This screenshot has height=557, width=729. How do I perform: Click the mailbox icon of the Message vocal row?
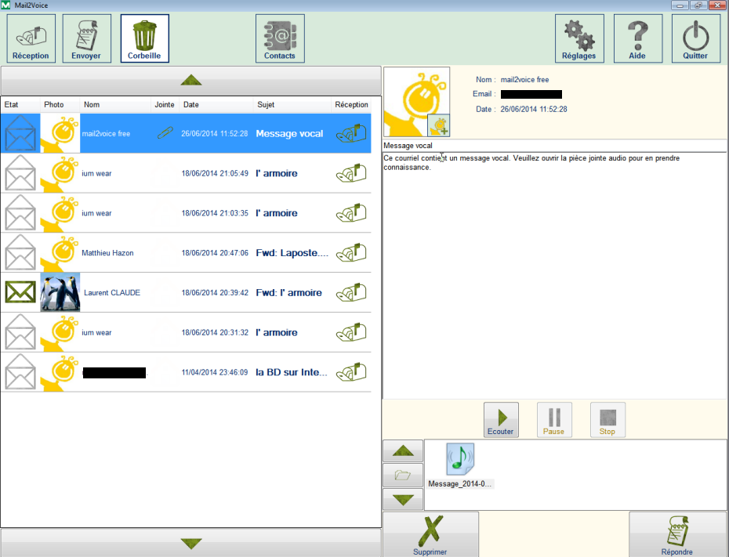coord(351,133)
